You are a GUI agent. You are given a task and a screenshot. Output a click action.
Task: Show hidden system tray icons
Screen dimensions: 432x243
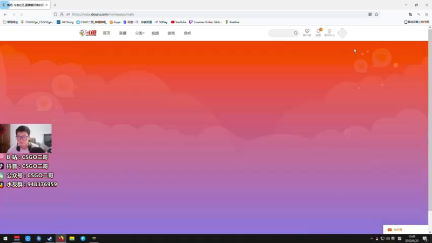(x=372, y=239)
